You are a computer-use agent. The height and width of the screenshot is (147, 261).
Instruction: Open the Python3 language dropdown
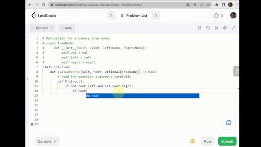(x=42, y=28)
